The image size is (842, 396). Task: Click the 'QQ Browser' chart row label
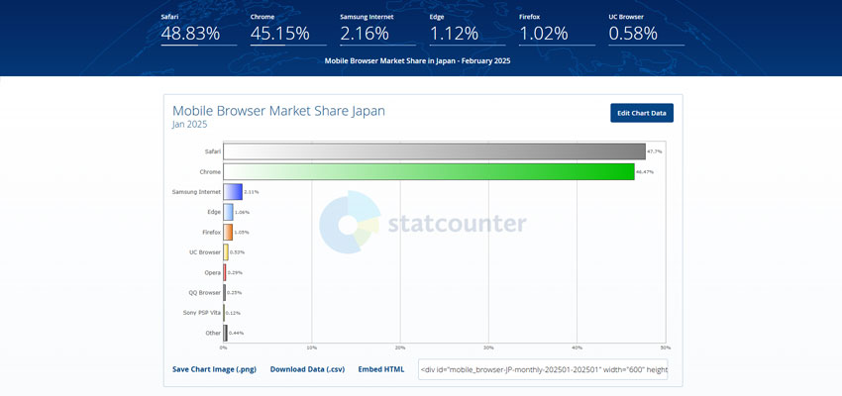click(x=207, y=292)
